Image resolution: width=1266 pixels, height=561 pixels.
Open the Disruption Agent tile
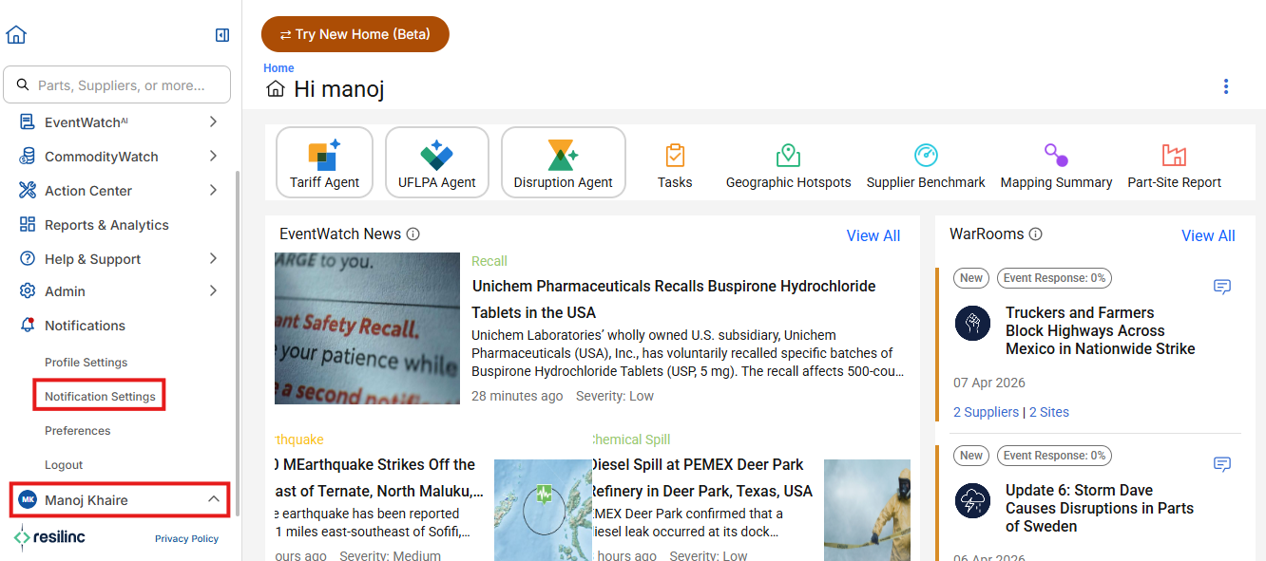tap(563, 162)
